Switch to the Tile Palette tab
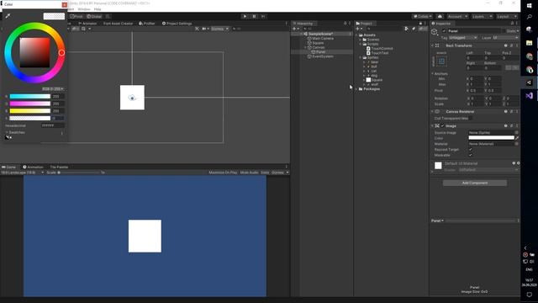The width and height of the screenshot is (538, 303). (x=59, y=167)
